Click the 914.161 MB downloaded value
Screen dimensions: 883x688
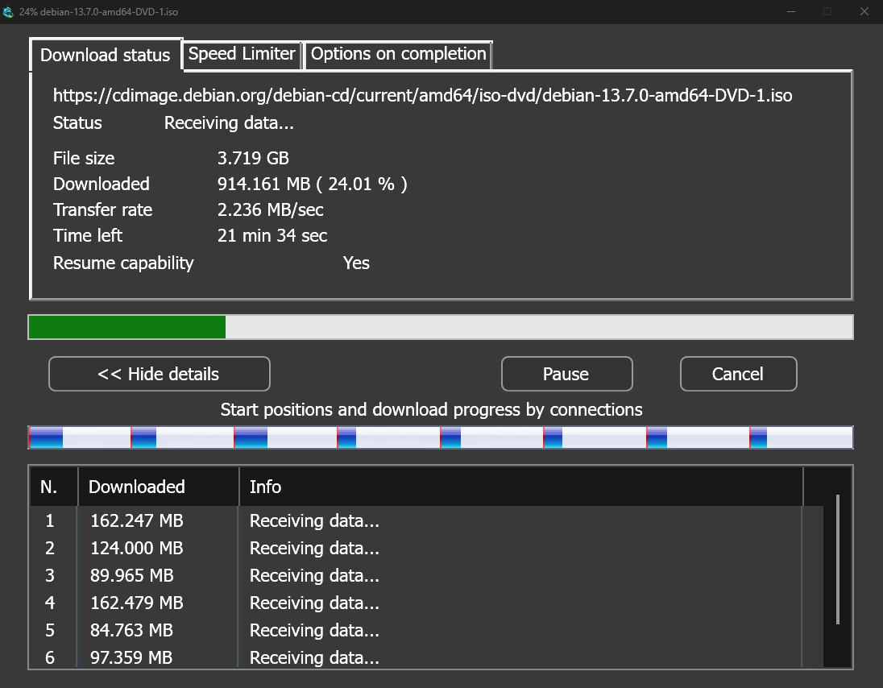pos(312,184)
